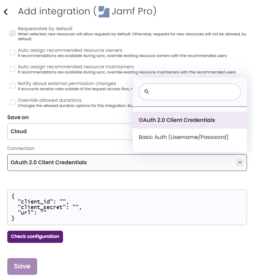Viewport: 253px width, 277px height.
Task: Enable "Auto assign recommended resource maintainers"
Action: click(12, 69)
